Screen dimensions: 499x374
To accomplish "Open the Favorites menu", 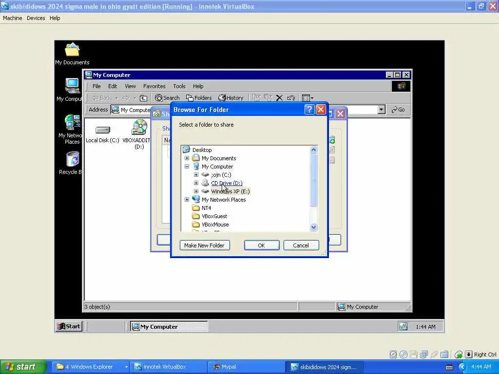I will click(154, 86).
